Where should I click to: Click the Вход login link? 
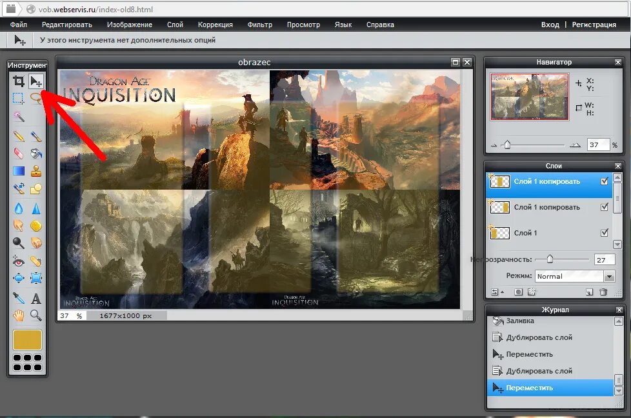click(550, 25)
